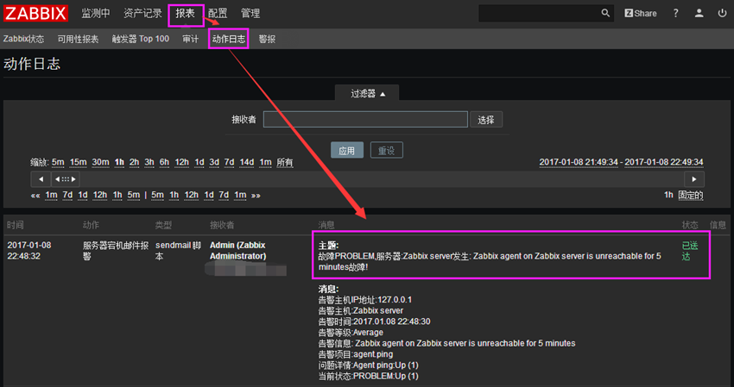Click the 时间 column header
Screen dimensions: 734x387
[x=16, y=225]
